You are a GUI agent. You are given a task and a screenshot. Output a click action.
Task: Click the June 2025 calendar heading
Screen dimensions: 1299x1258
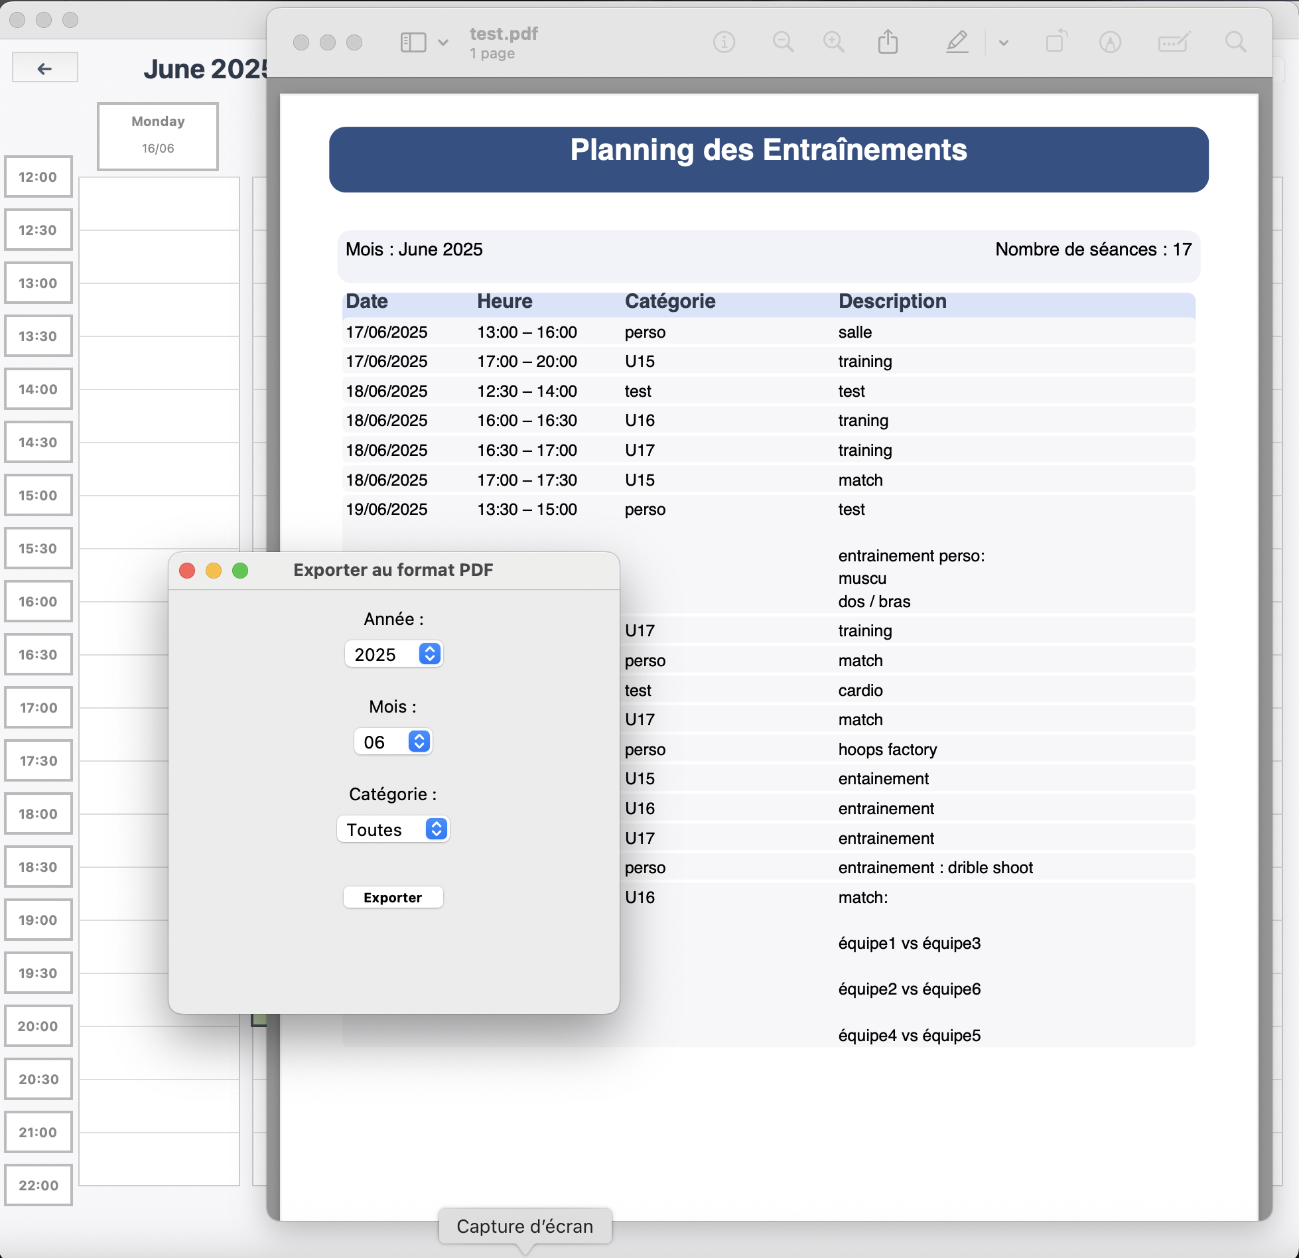206,69
